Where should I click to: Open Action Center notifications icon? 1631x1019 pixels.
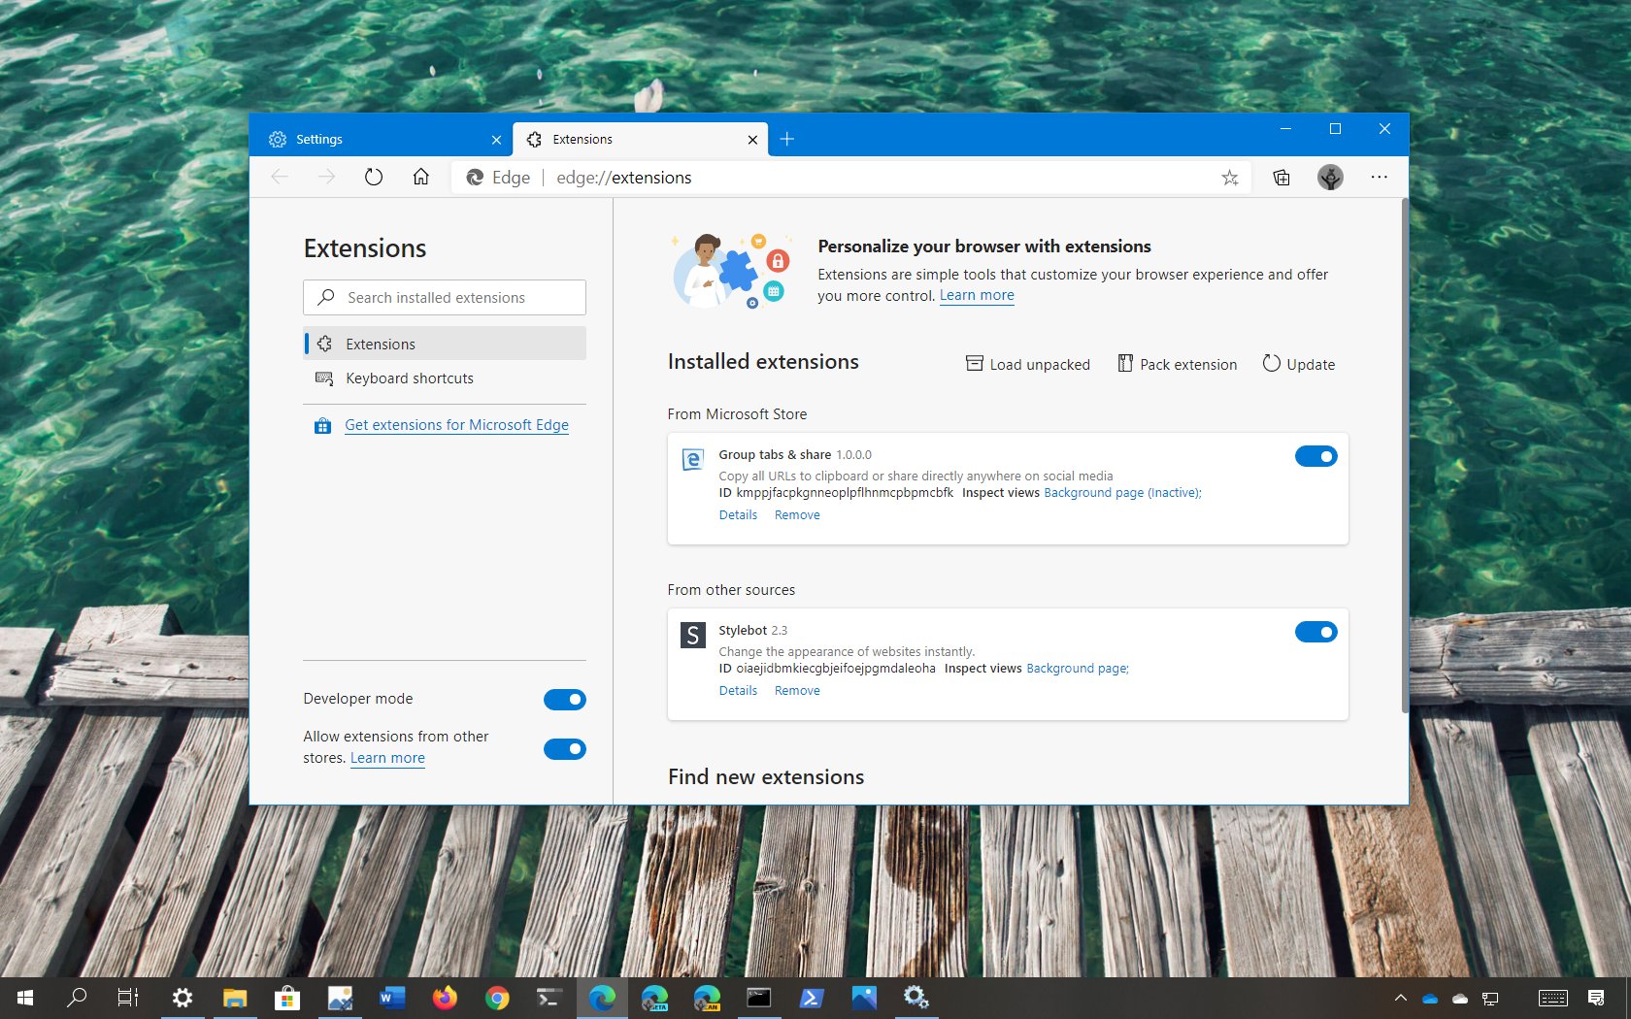[x=1596, y=998]
